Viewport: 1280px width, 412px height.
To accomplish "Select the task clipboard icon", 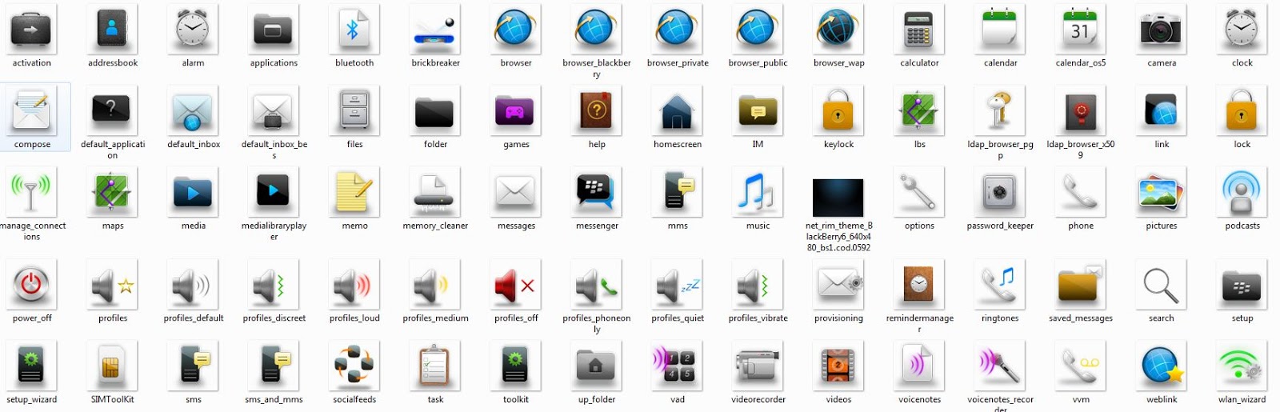I will click(435, 366).
